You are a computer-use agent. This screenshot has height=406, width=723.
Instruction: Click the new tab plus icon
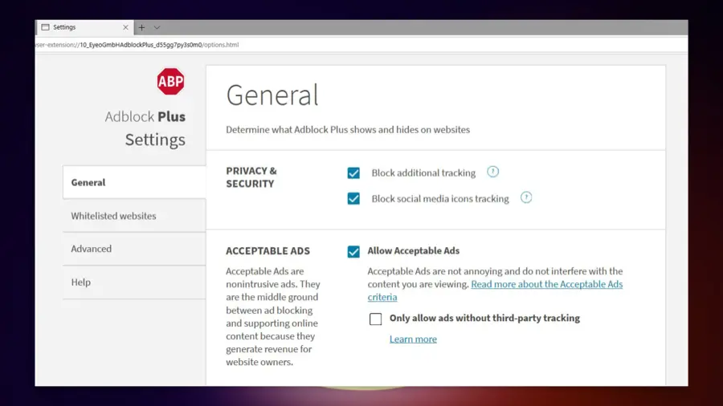coord(141,27)
